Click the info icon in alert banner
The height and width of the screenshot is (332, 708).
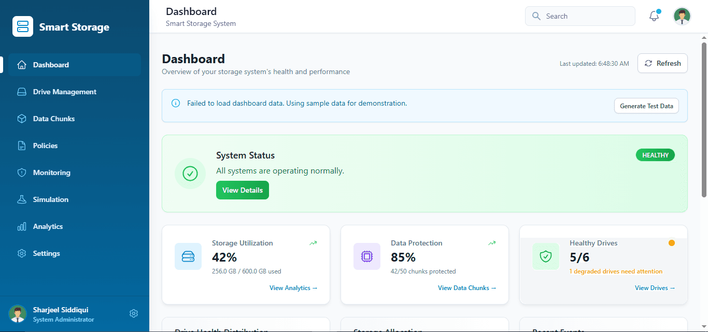[x=176, y=103]
